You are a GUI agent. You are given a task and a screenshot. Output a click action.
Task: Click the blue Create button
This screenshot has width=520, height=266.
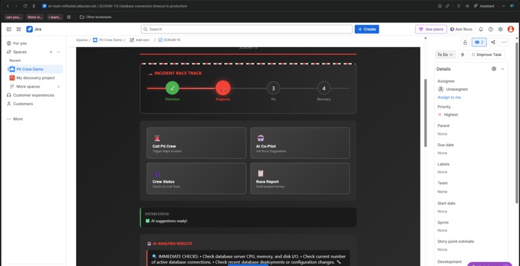pos(367,29)
